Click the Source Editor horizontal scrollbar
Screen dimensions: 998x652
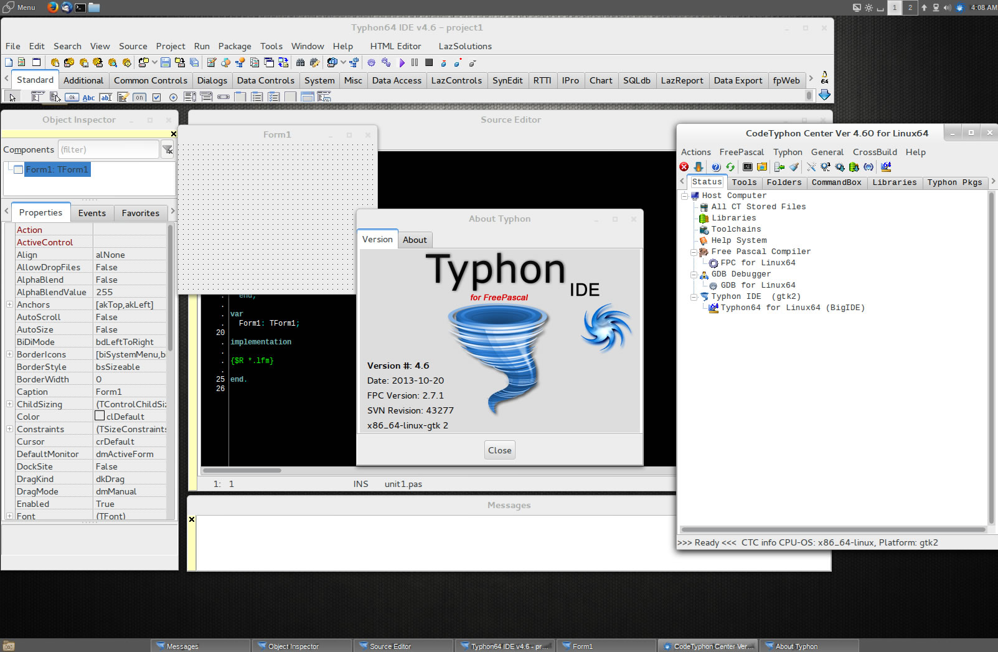(242, 470)
